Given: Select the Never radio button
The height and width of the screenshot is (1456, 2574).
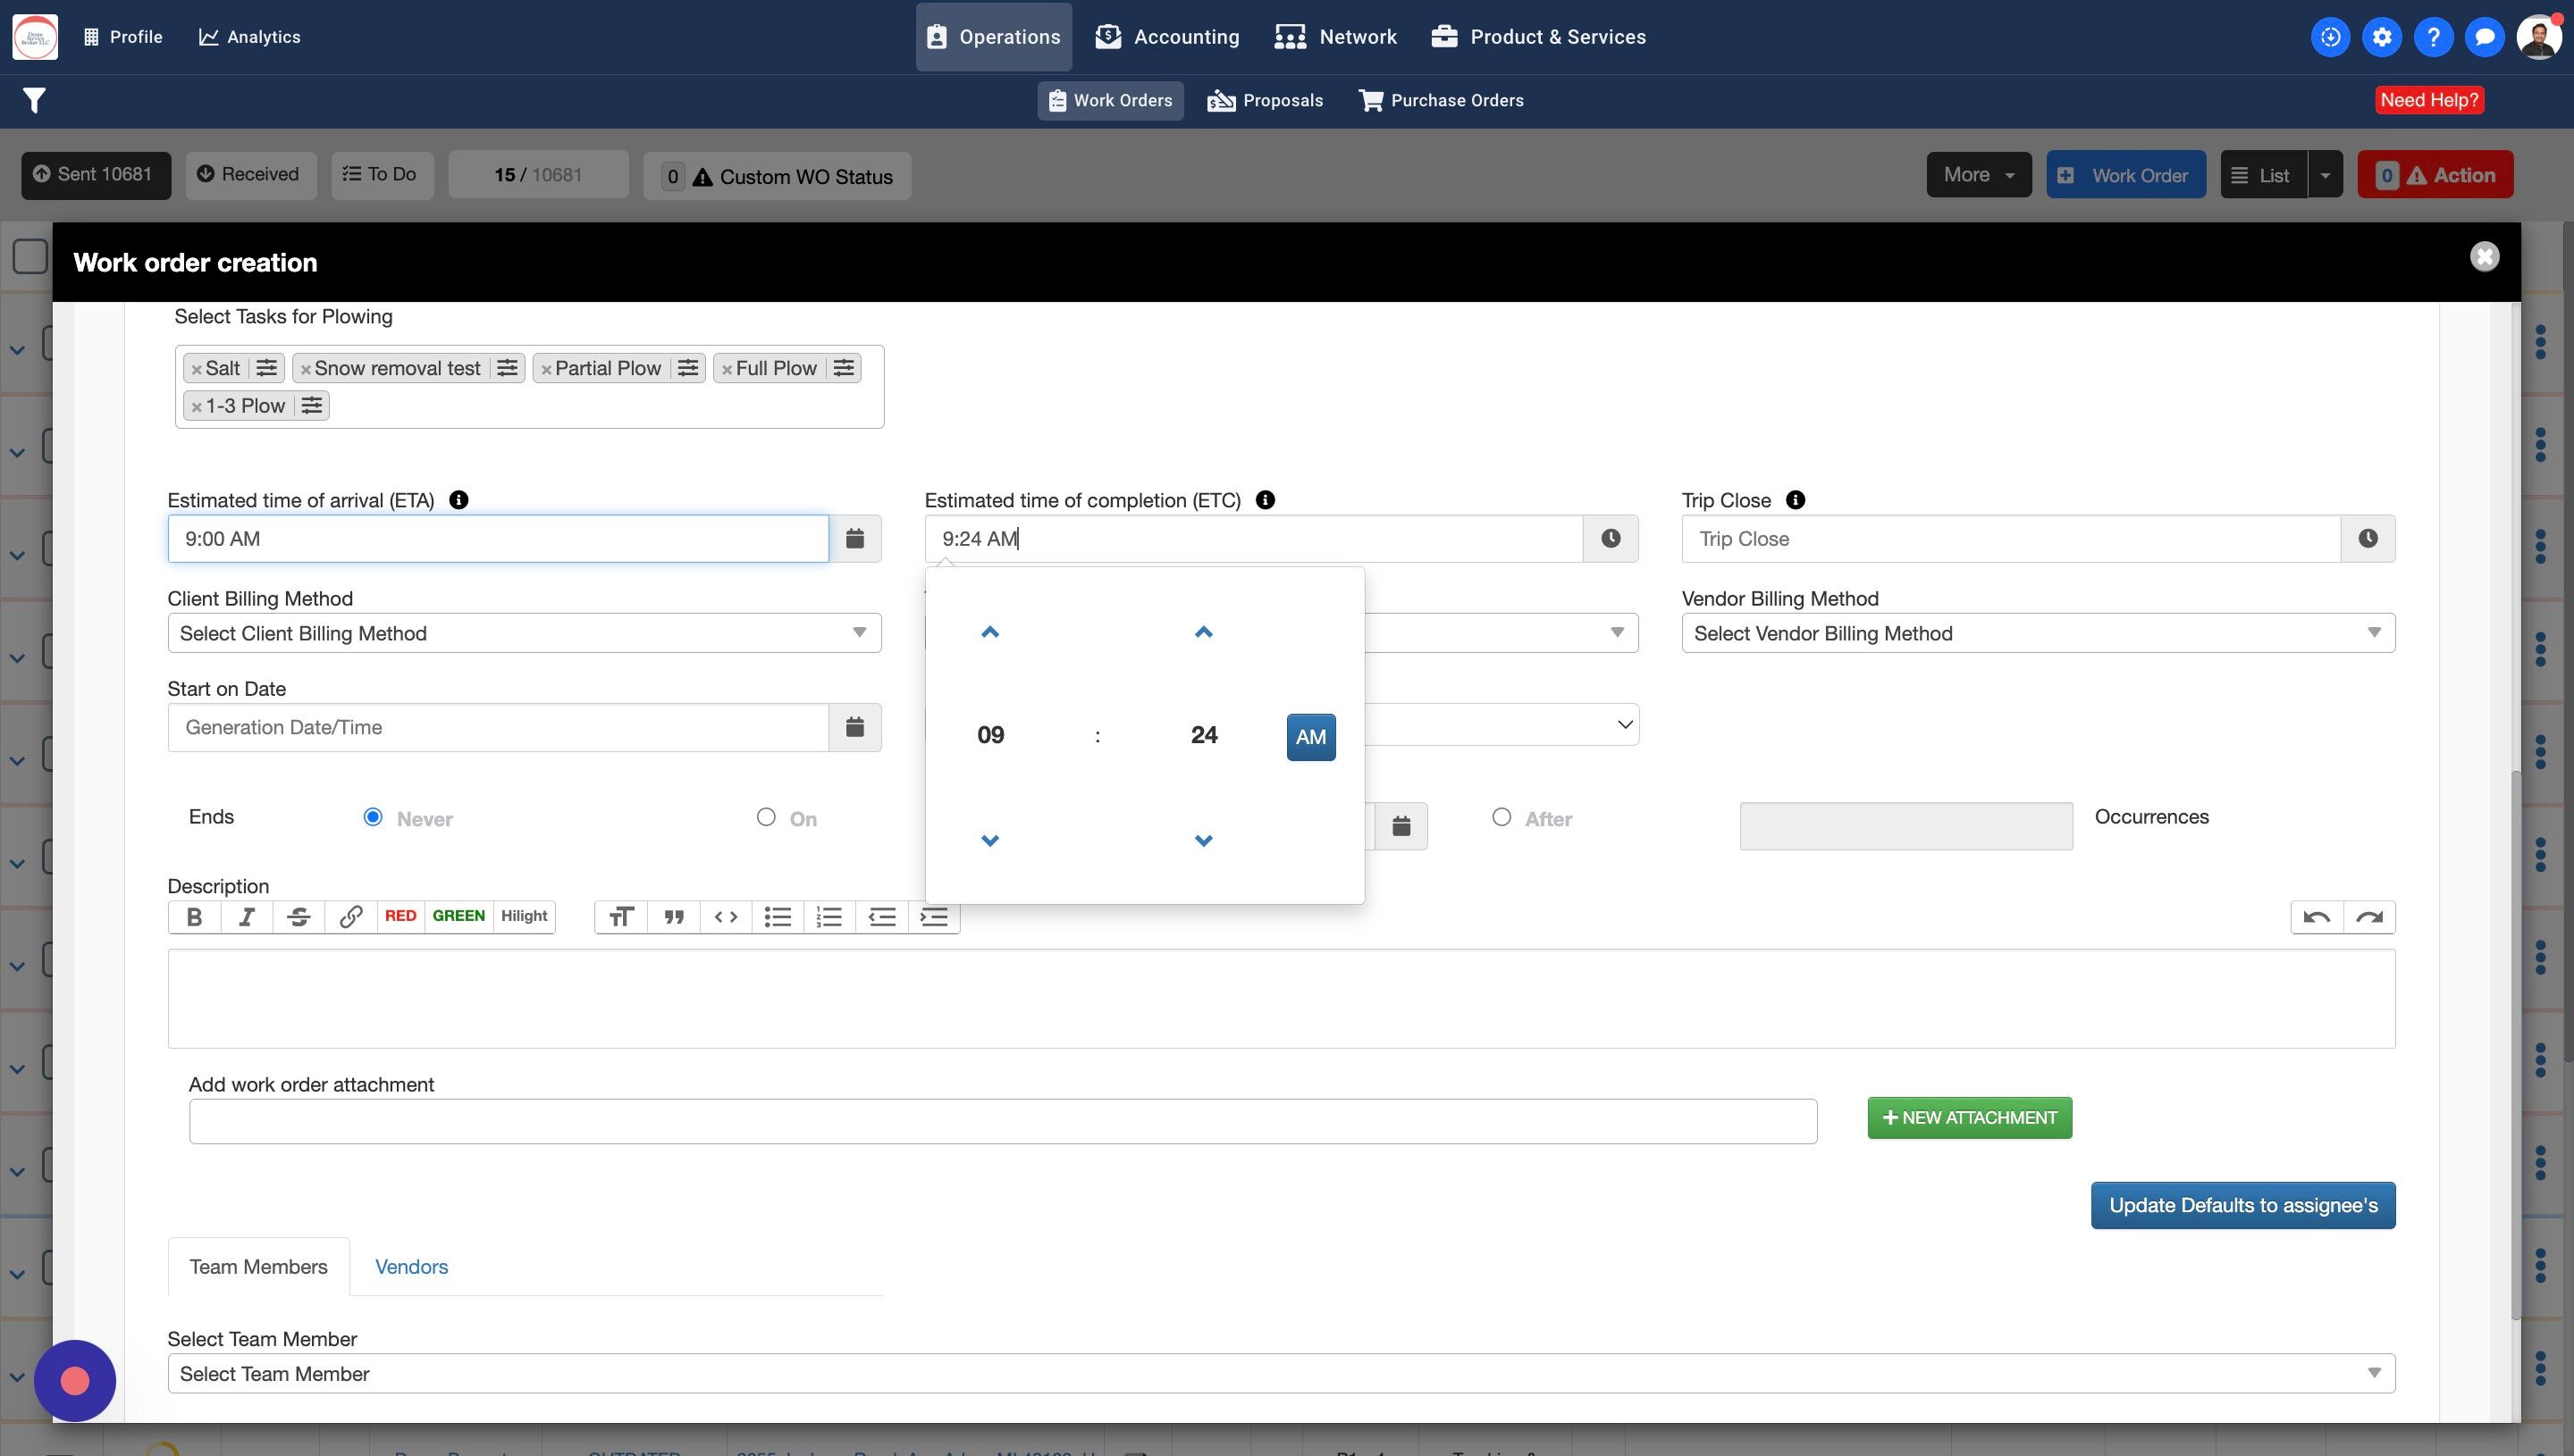Looking at the screenshot, I should click(x=374, y=817).
